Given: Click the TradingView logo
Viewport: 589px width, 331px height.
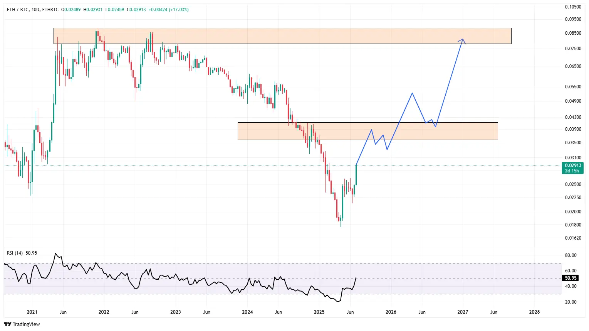Looking at the screenshot, I should [22, 324].
